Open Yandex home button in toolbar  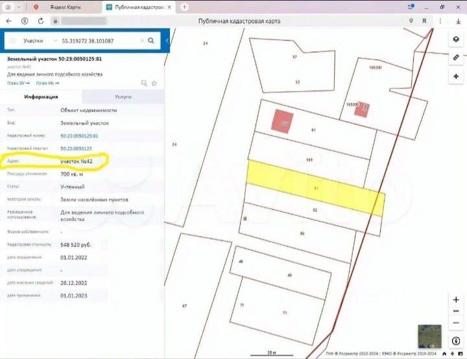[x=25, y=21]
